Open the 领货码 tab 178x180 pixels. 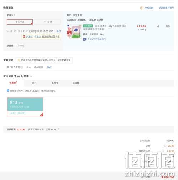76,83
